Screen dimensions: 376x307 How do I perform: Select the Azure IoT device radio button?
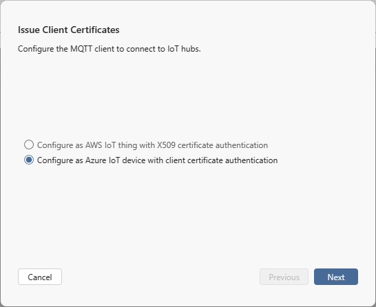click(x=29, y=160)
